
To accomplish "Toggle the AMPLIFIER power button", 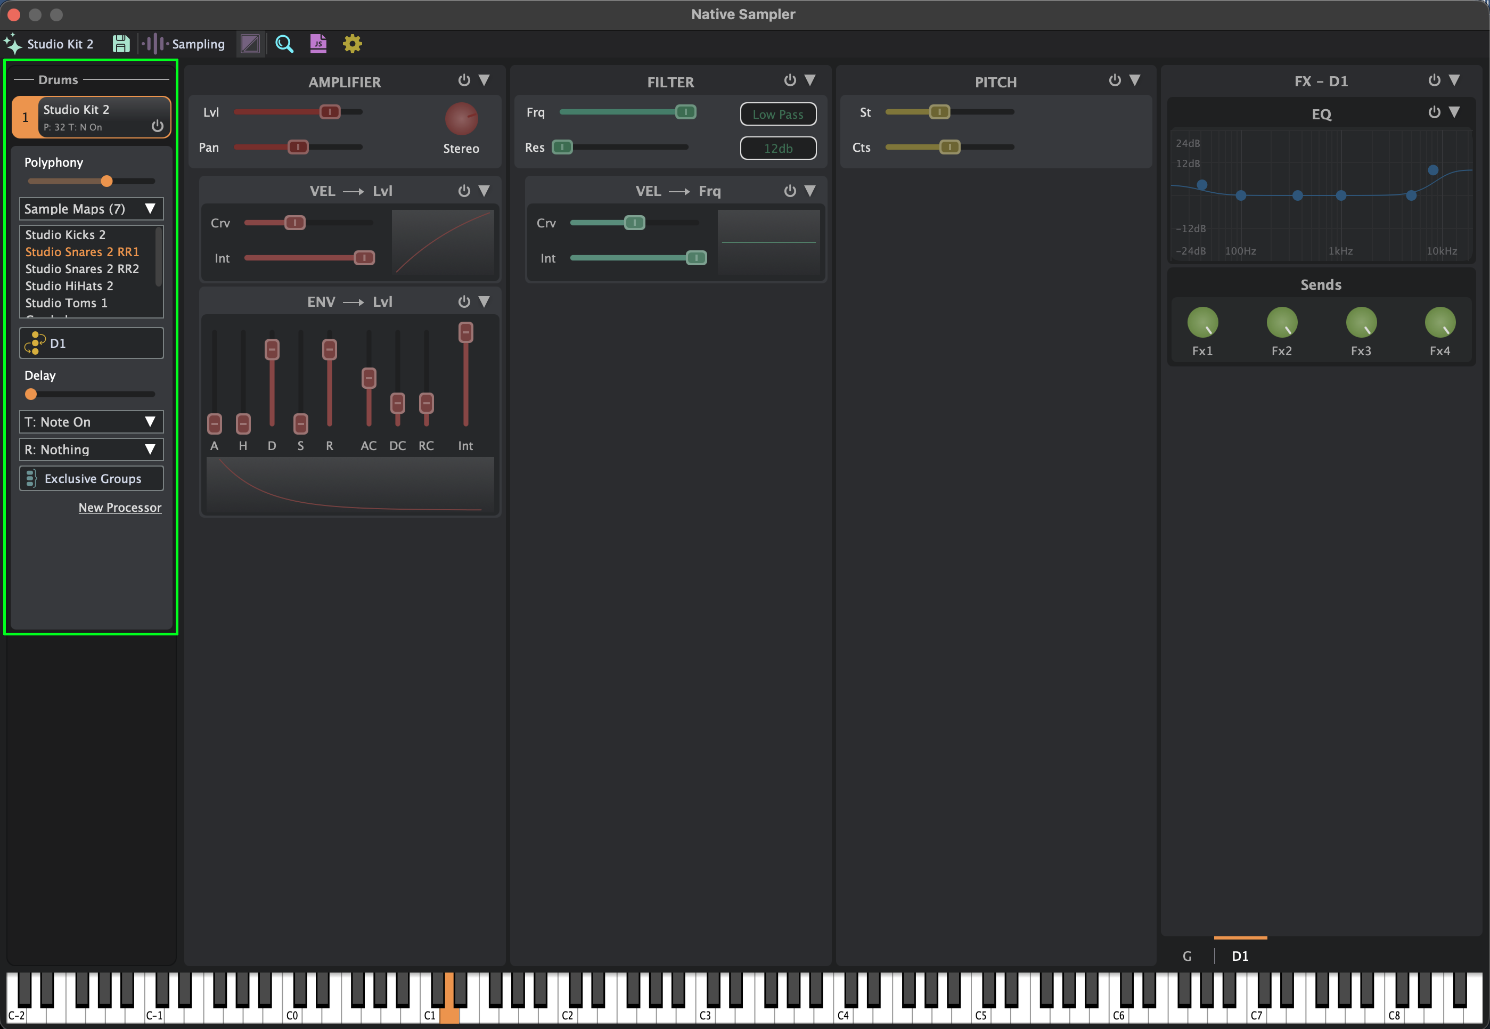I will pyautogui.click(x=464, y=80).
